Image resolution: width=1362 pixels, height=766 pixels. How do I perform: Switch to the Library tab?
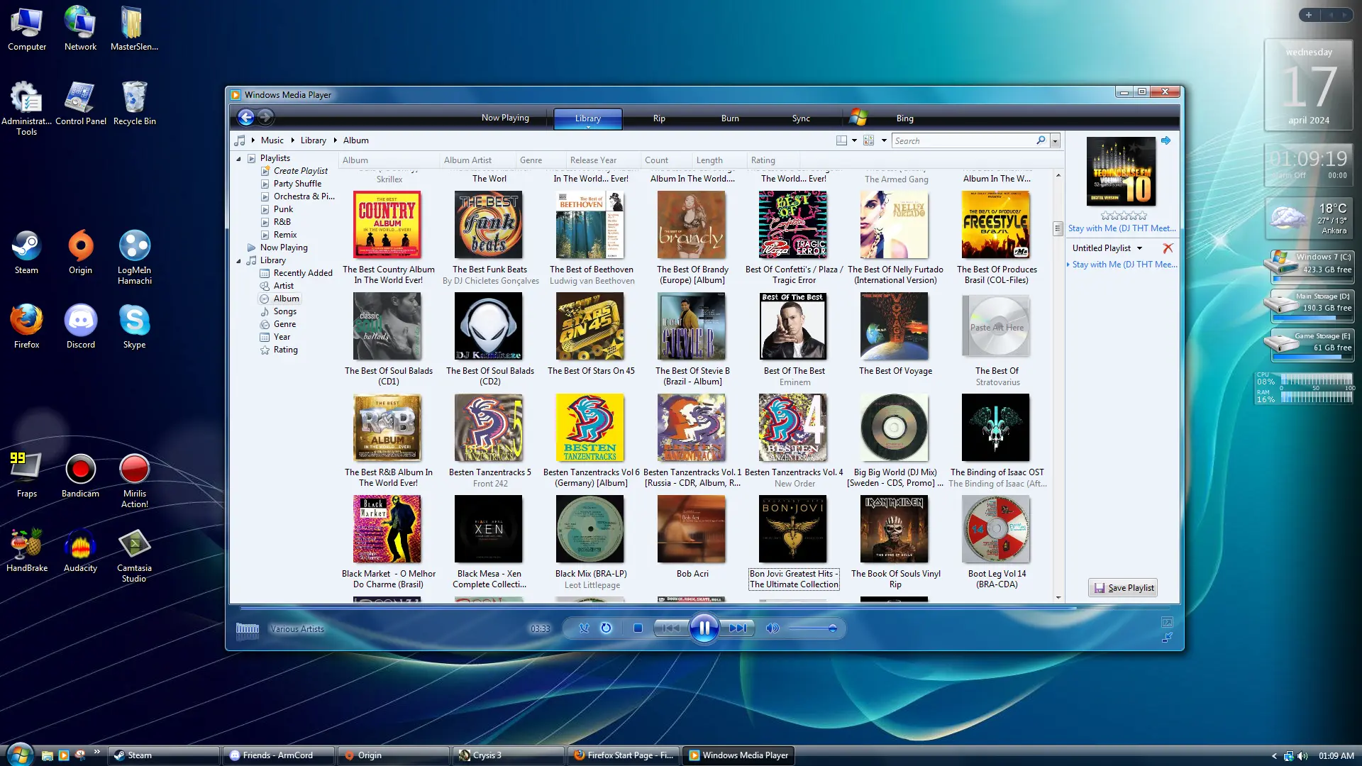[x=587, y=118]
